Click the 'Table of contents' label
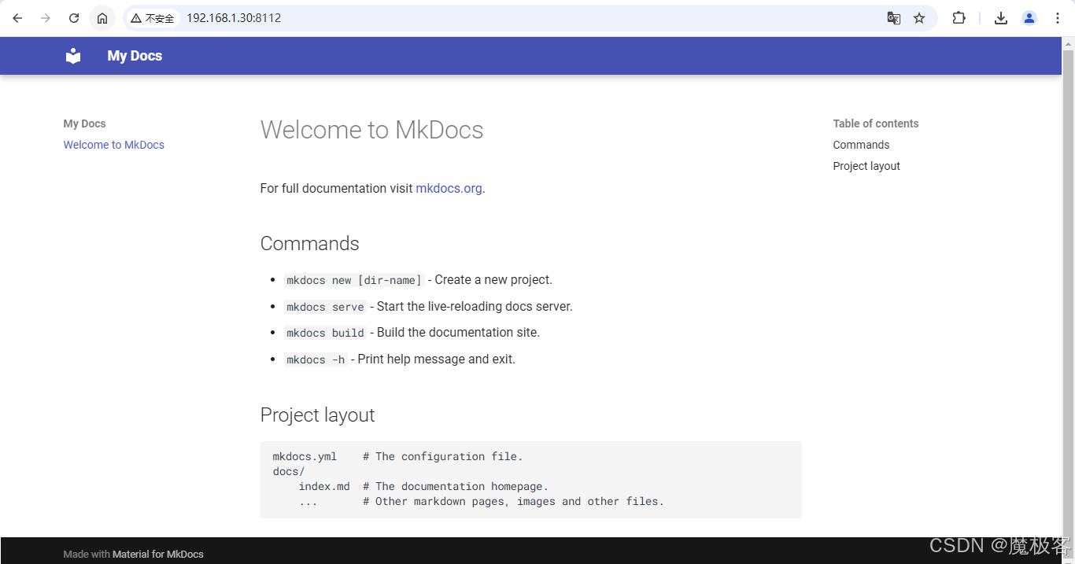Viewport: 1075px width, 564px height. point(876,123)
